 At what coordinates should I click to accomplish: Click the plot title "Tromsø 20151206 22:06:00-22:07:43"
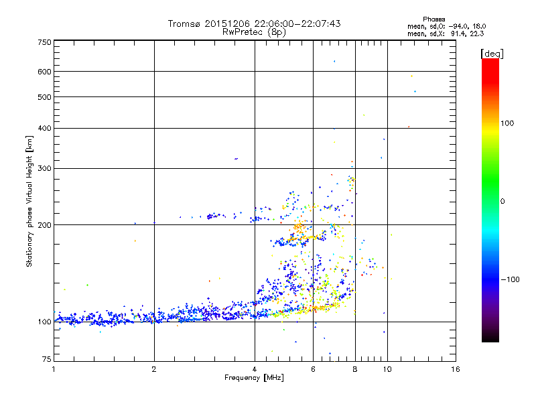click(254, 23)
